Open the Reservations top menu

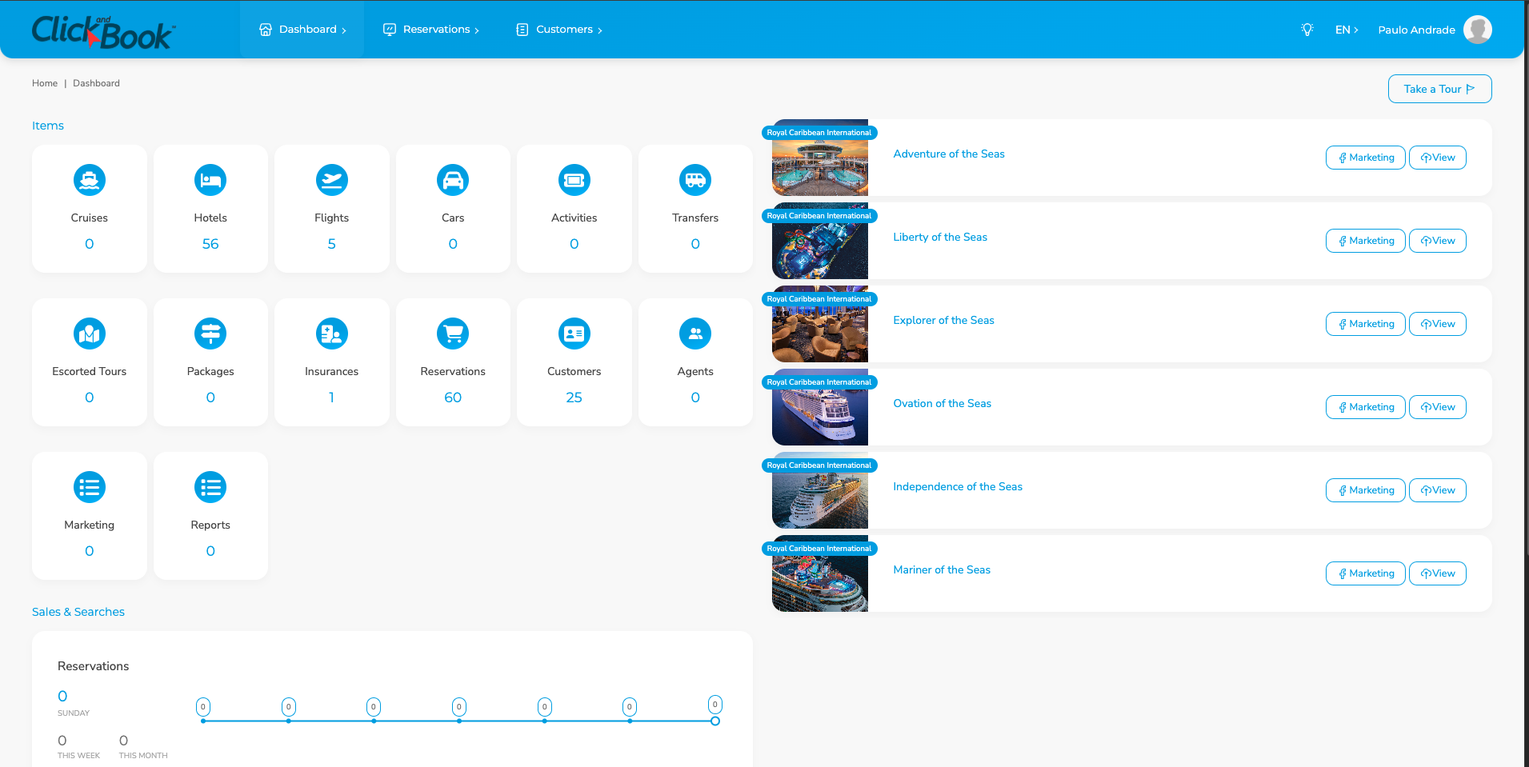tap(431, 30)
